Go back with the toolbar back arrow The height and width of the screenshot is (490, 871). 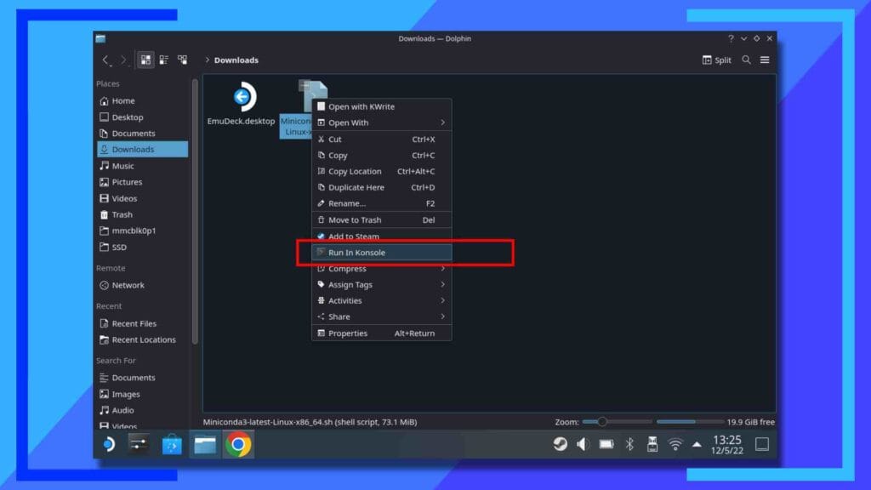pyautogui.click(x=105, y=60)
